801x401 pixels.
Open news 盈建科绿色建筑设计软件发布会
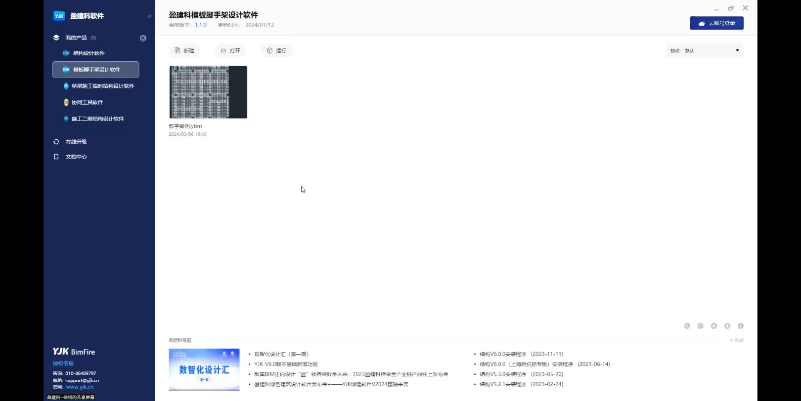point(331,384)
